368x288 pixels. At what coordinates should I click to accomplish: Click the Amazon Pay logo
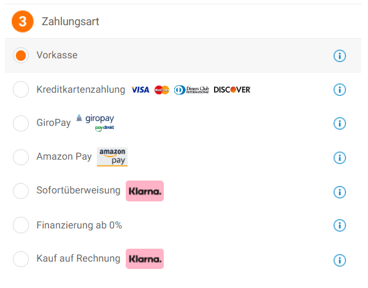[112, 157]
